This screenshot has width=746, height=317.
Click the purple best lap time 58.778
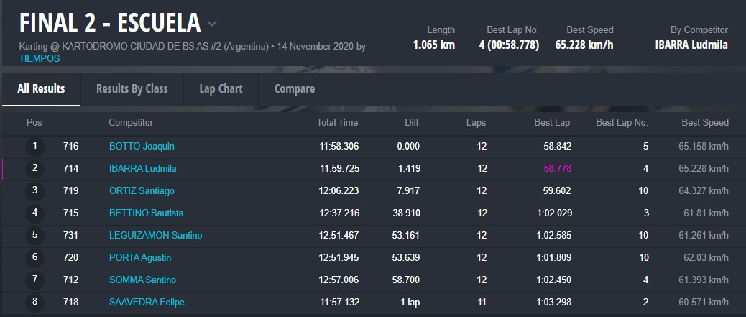[x=557, y=169]
